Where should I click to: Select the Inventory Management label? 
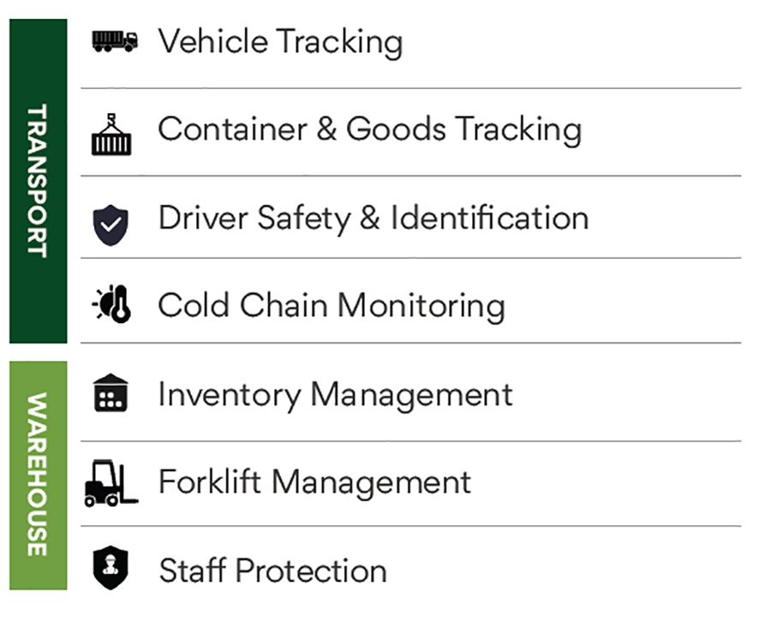point(335,395)
